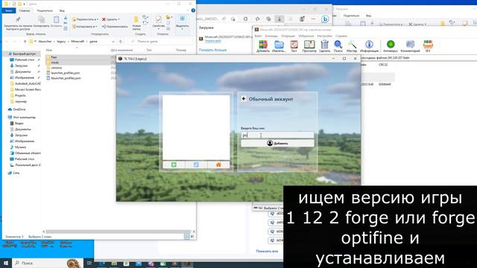
Task: Click the WinRAR Добавить toolbar icon
Action: [263, 46]
